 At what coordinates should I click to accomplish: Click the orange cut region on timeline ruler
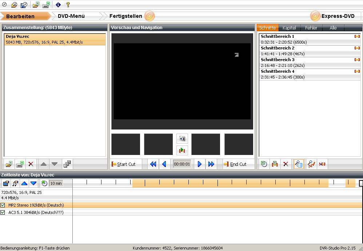(229, 183)
